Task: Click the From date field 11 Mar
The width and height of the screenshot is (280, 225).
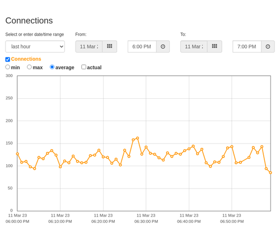Action: coord(89,46)
